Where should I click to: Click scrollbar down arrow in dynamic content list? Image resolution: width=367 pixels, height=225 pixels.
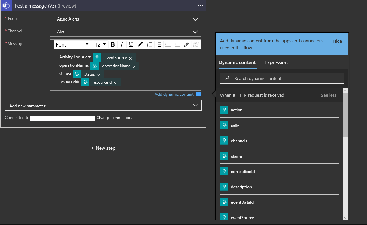[345, 218]
